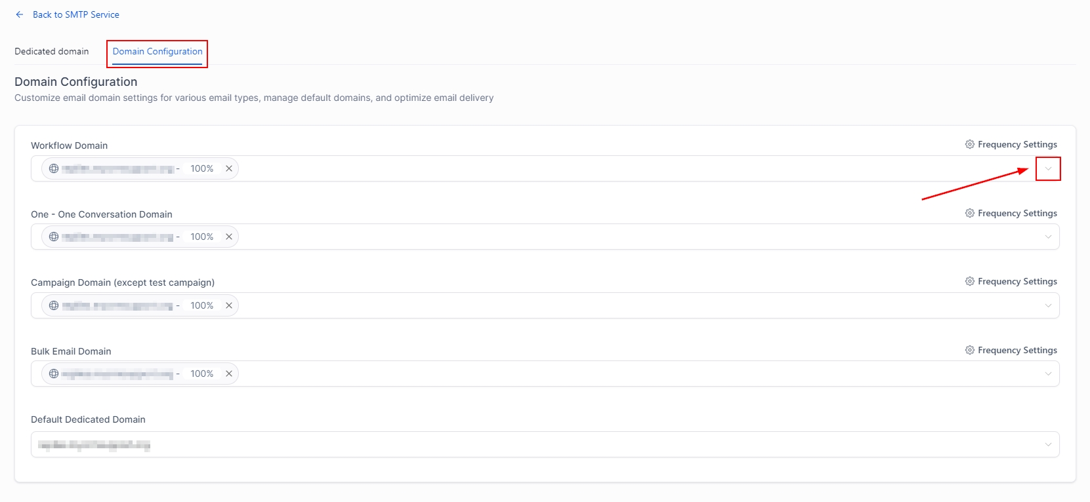Expand the Bulk Email Domain dropdown chevron
This screenshot has width=1090, height=502.
tap(1048, 374)
